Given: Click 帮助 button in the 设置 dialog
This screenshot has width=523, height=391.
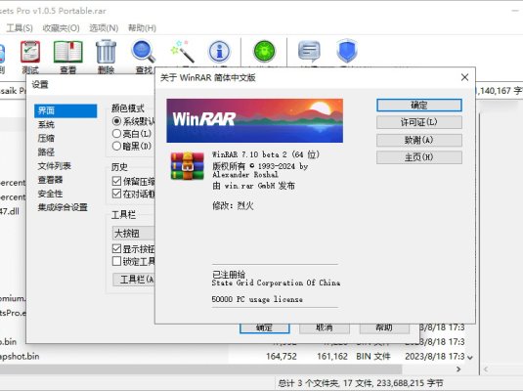Looking at the screenshot, I should pyautogui.click(x=384, y=328).
